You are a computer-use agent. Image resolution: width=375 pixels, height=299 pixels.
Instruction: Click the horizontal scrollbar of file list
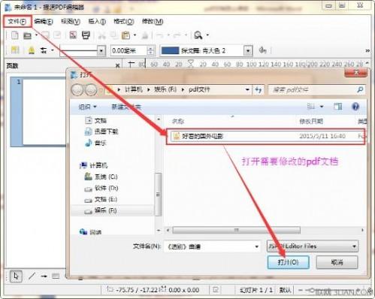[236, 230]
